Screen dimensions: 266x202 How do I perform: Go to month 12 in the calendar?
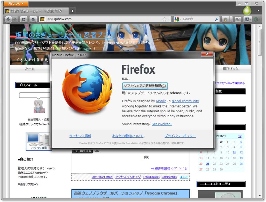[x=240, y=136]
